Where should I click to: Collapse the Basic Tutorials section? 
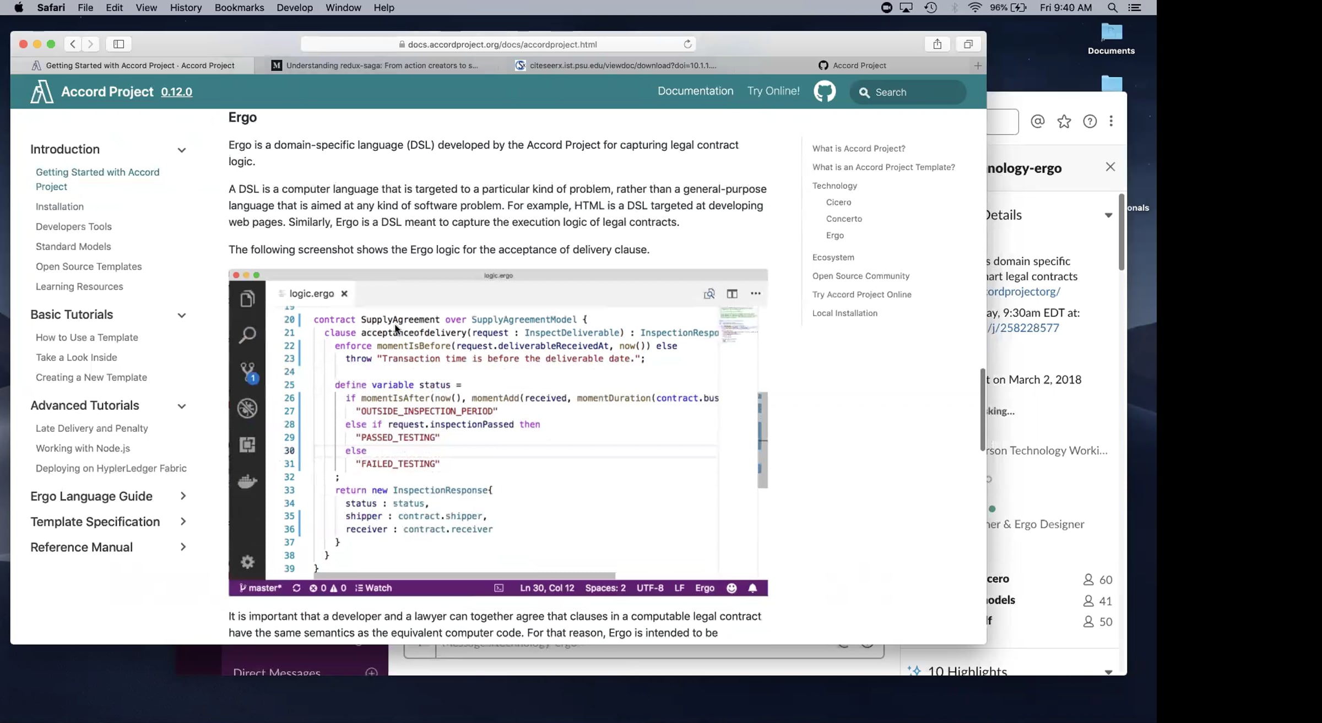(182, 315)
